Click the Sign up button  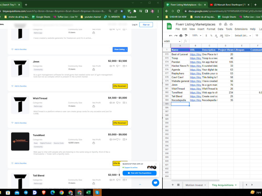[x=146, y=25]
